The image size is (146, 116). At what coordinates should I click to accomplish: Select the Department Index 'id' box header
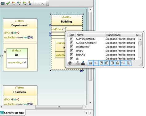[17, 53]
